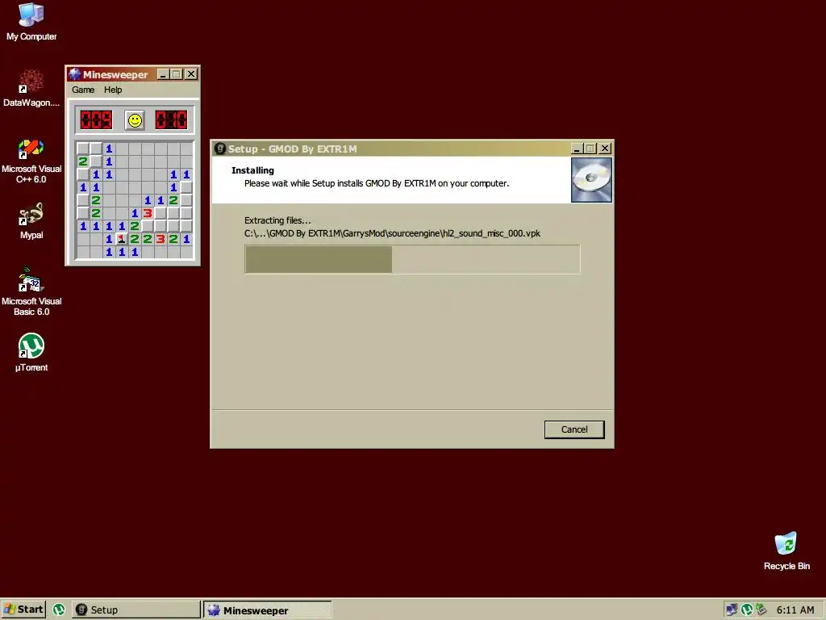Click the Setup window title bar text
This screenshot has height=620, width=826.
click(292, 149)
